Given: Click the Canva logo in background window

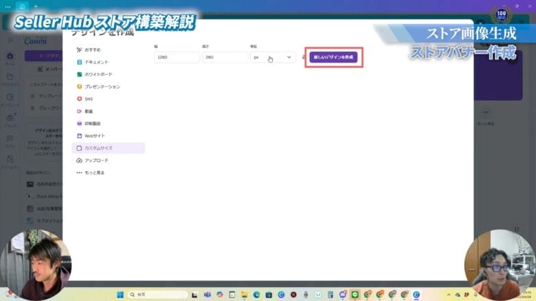Looking at the screenshot, I should pos(36,41).
